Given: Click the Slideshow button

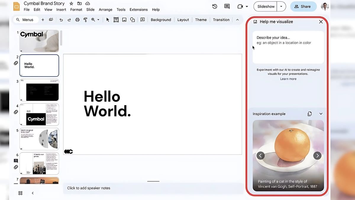Looking at the screenshot, I should (266, 7).
